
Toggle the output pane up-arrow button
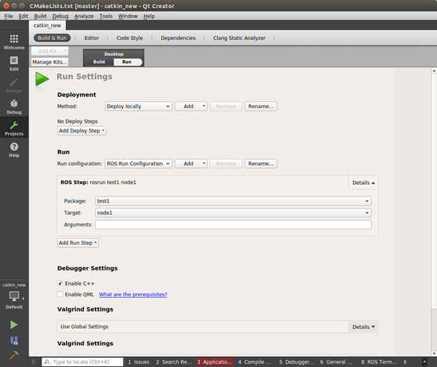point(425,362)
